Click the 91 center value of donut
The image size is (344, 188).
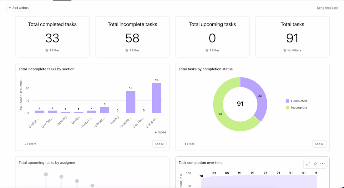click(x=240, y=104)
